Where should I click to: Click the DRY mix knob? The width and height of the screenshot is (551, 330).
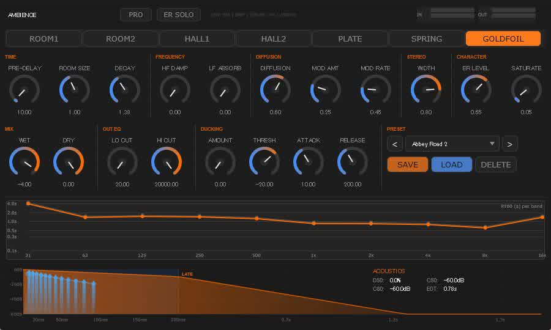click(69, 162)
